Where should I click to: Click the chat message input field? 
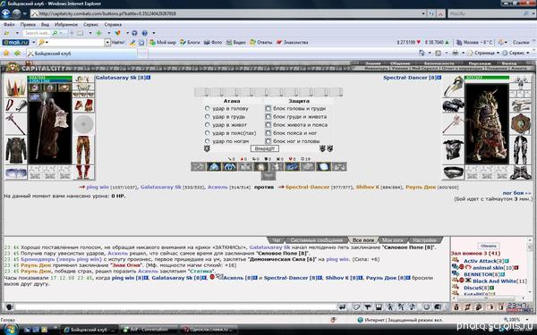pos(175,307)
